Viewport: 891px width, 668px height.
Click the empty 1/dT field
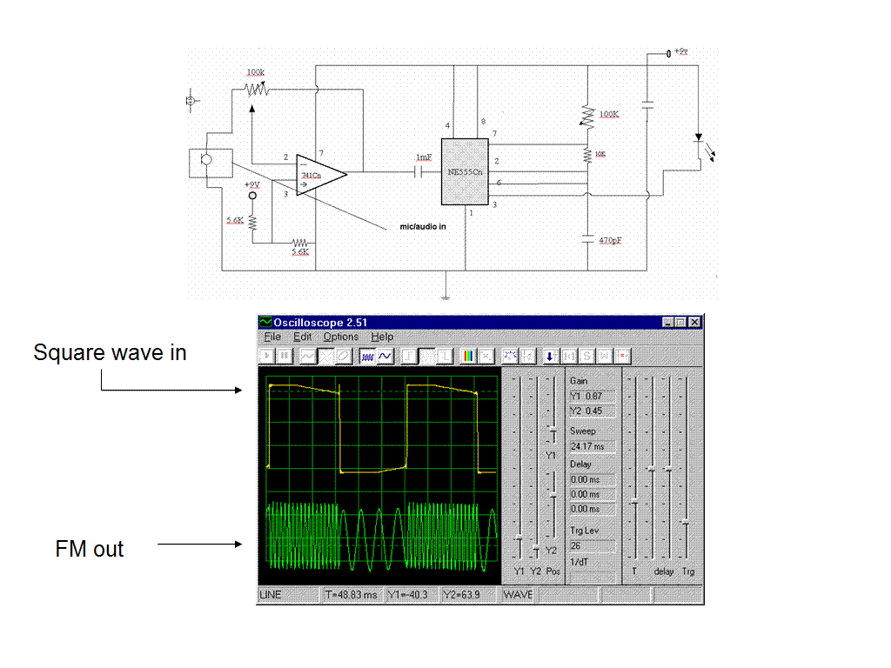(x=592, y=576)
